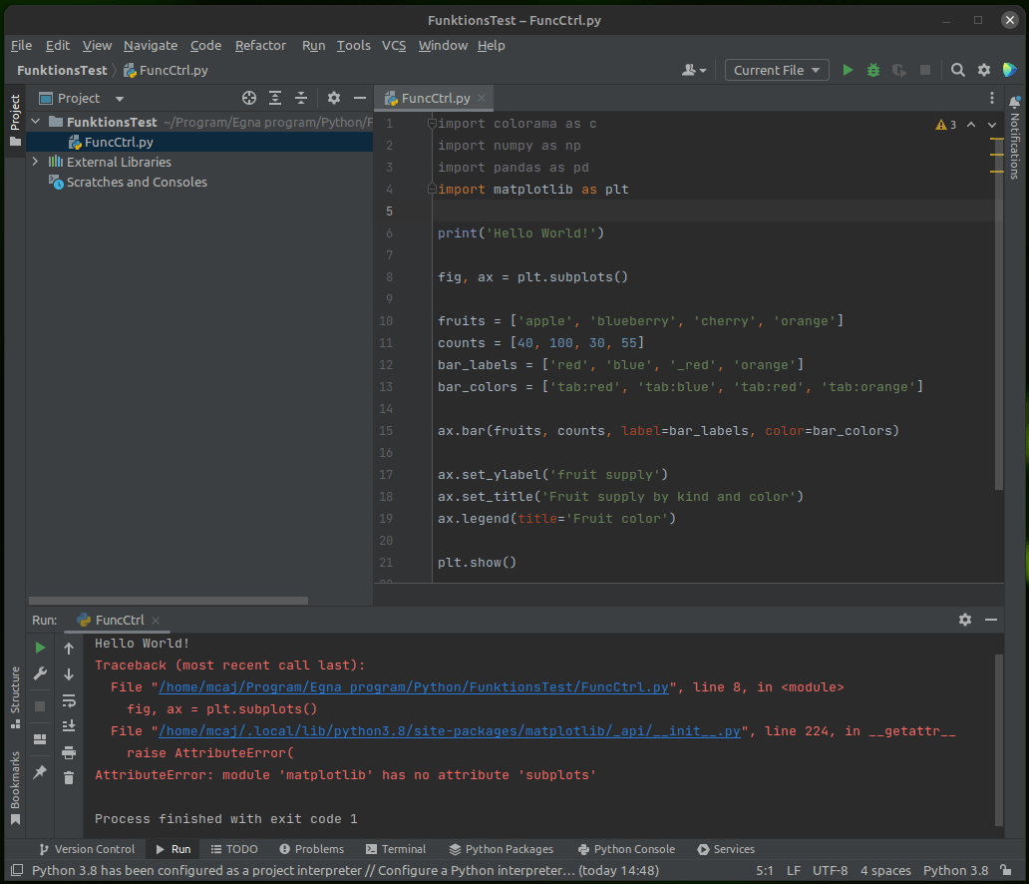
Task: Open Python Packages tool window
Action: pos(502,849)
